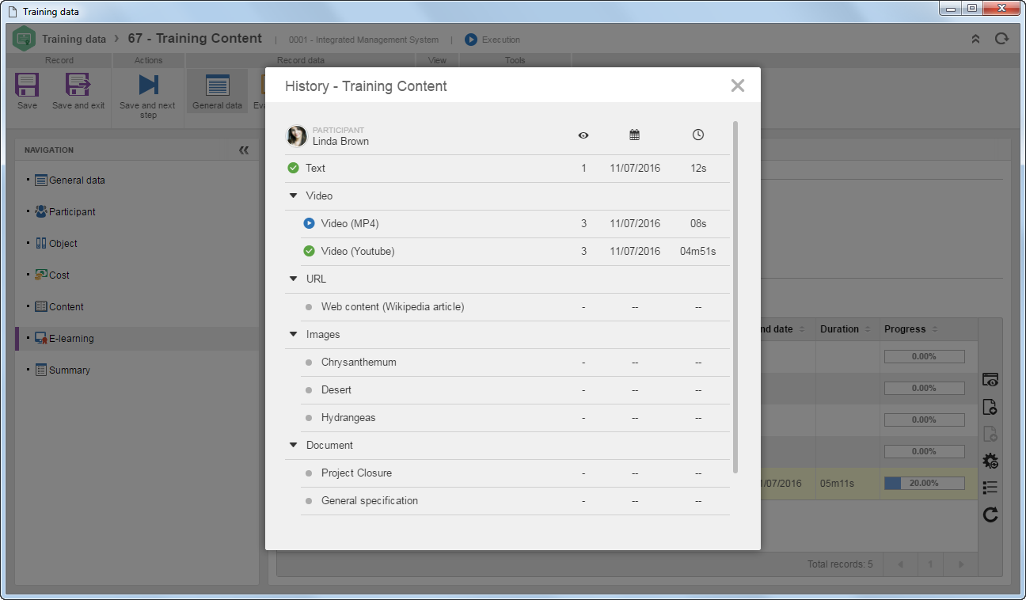Click the gear settings icon in side toolbar
Viewport: 1026px width, 600px height.
[x=990, y=461]
